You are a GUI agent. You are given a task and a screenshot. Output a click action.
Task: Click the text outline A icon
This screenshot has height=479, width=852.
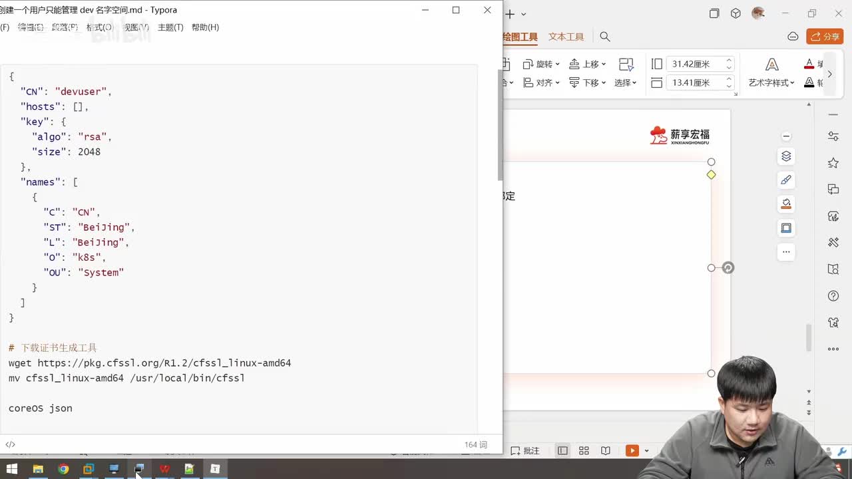coord(809,82)
